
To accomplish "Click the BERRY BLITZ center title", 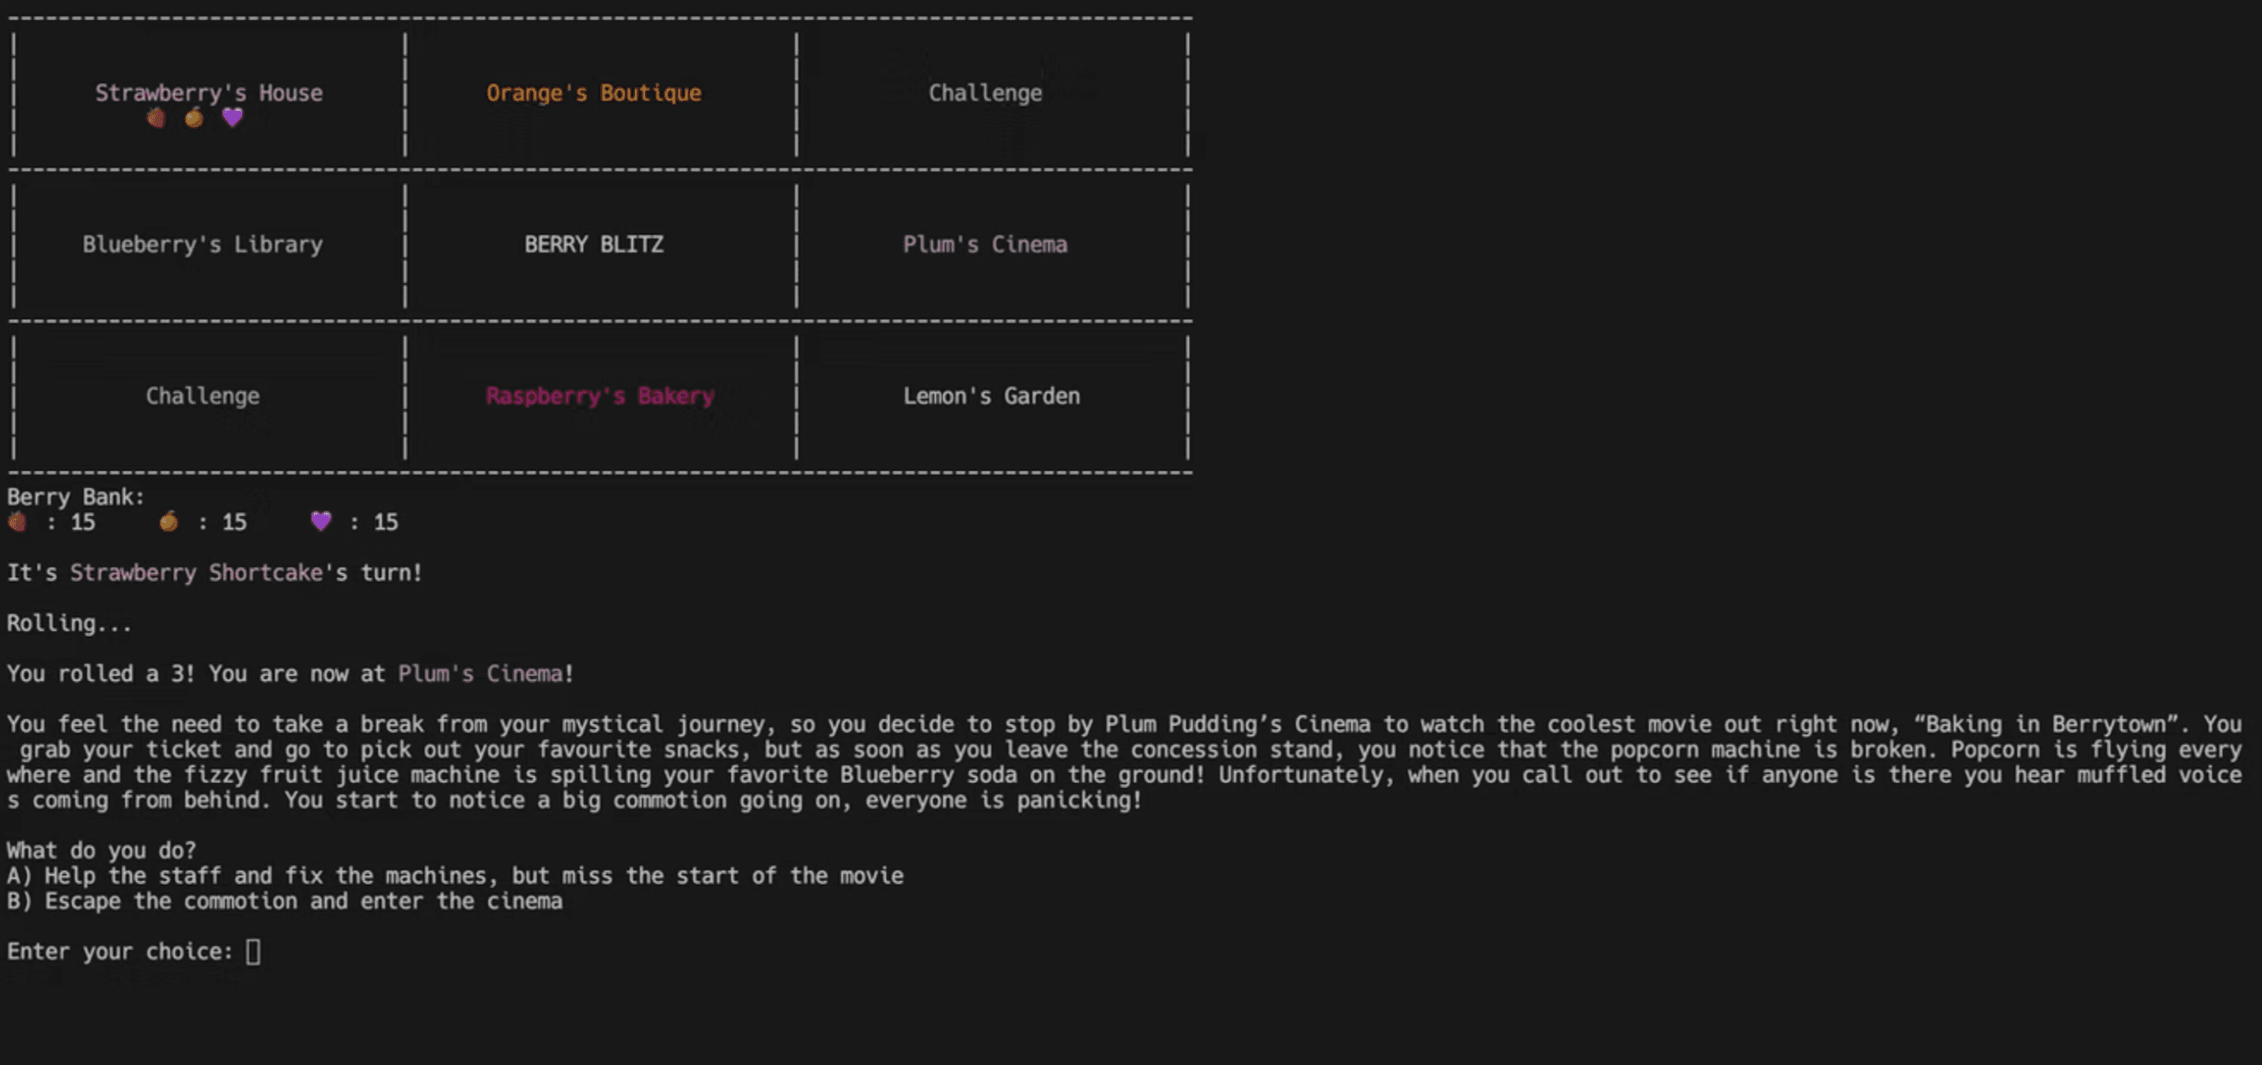I will (593, 244).
